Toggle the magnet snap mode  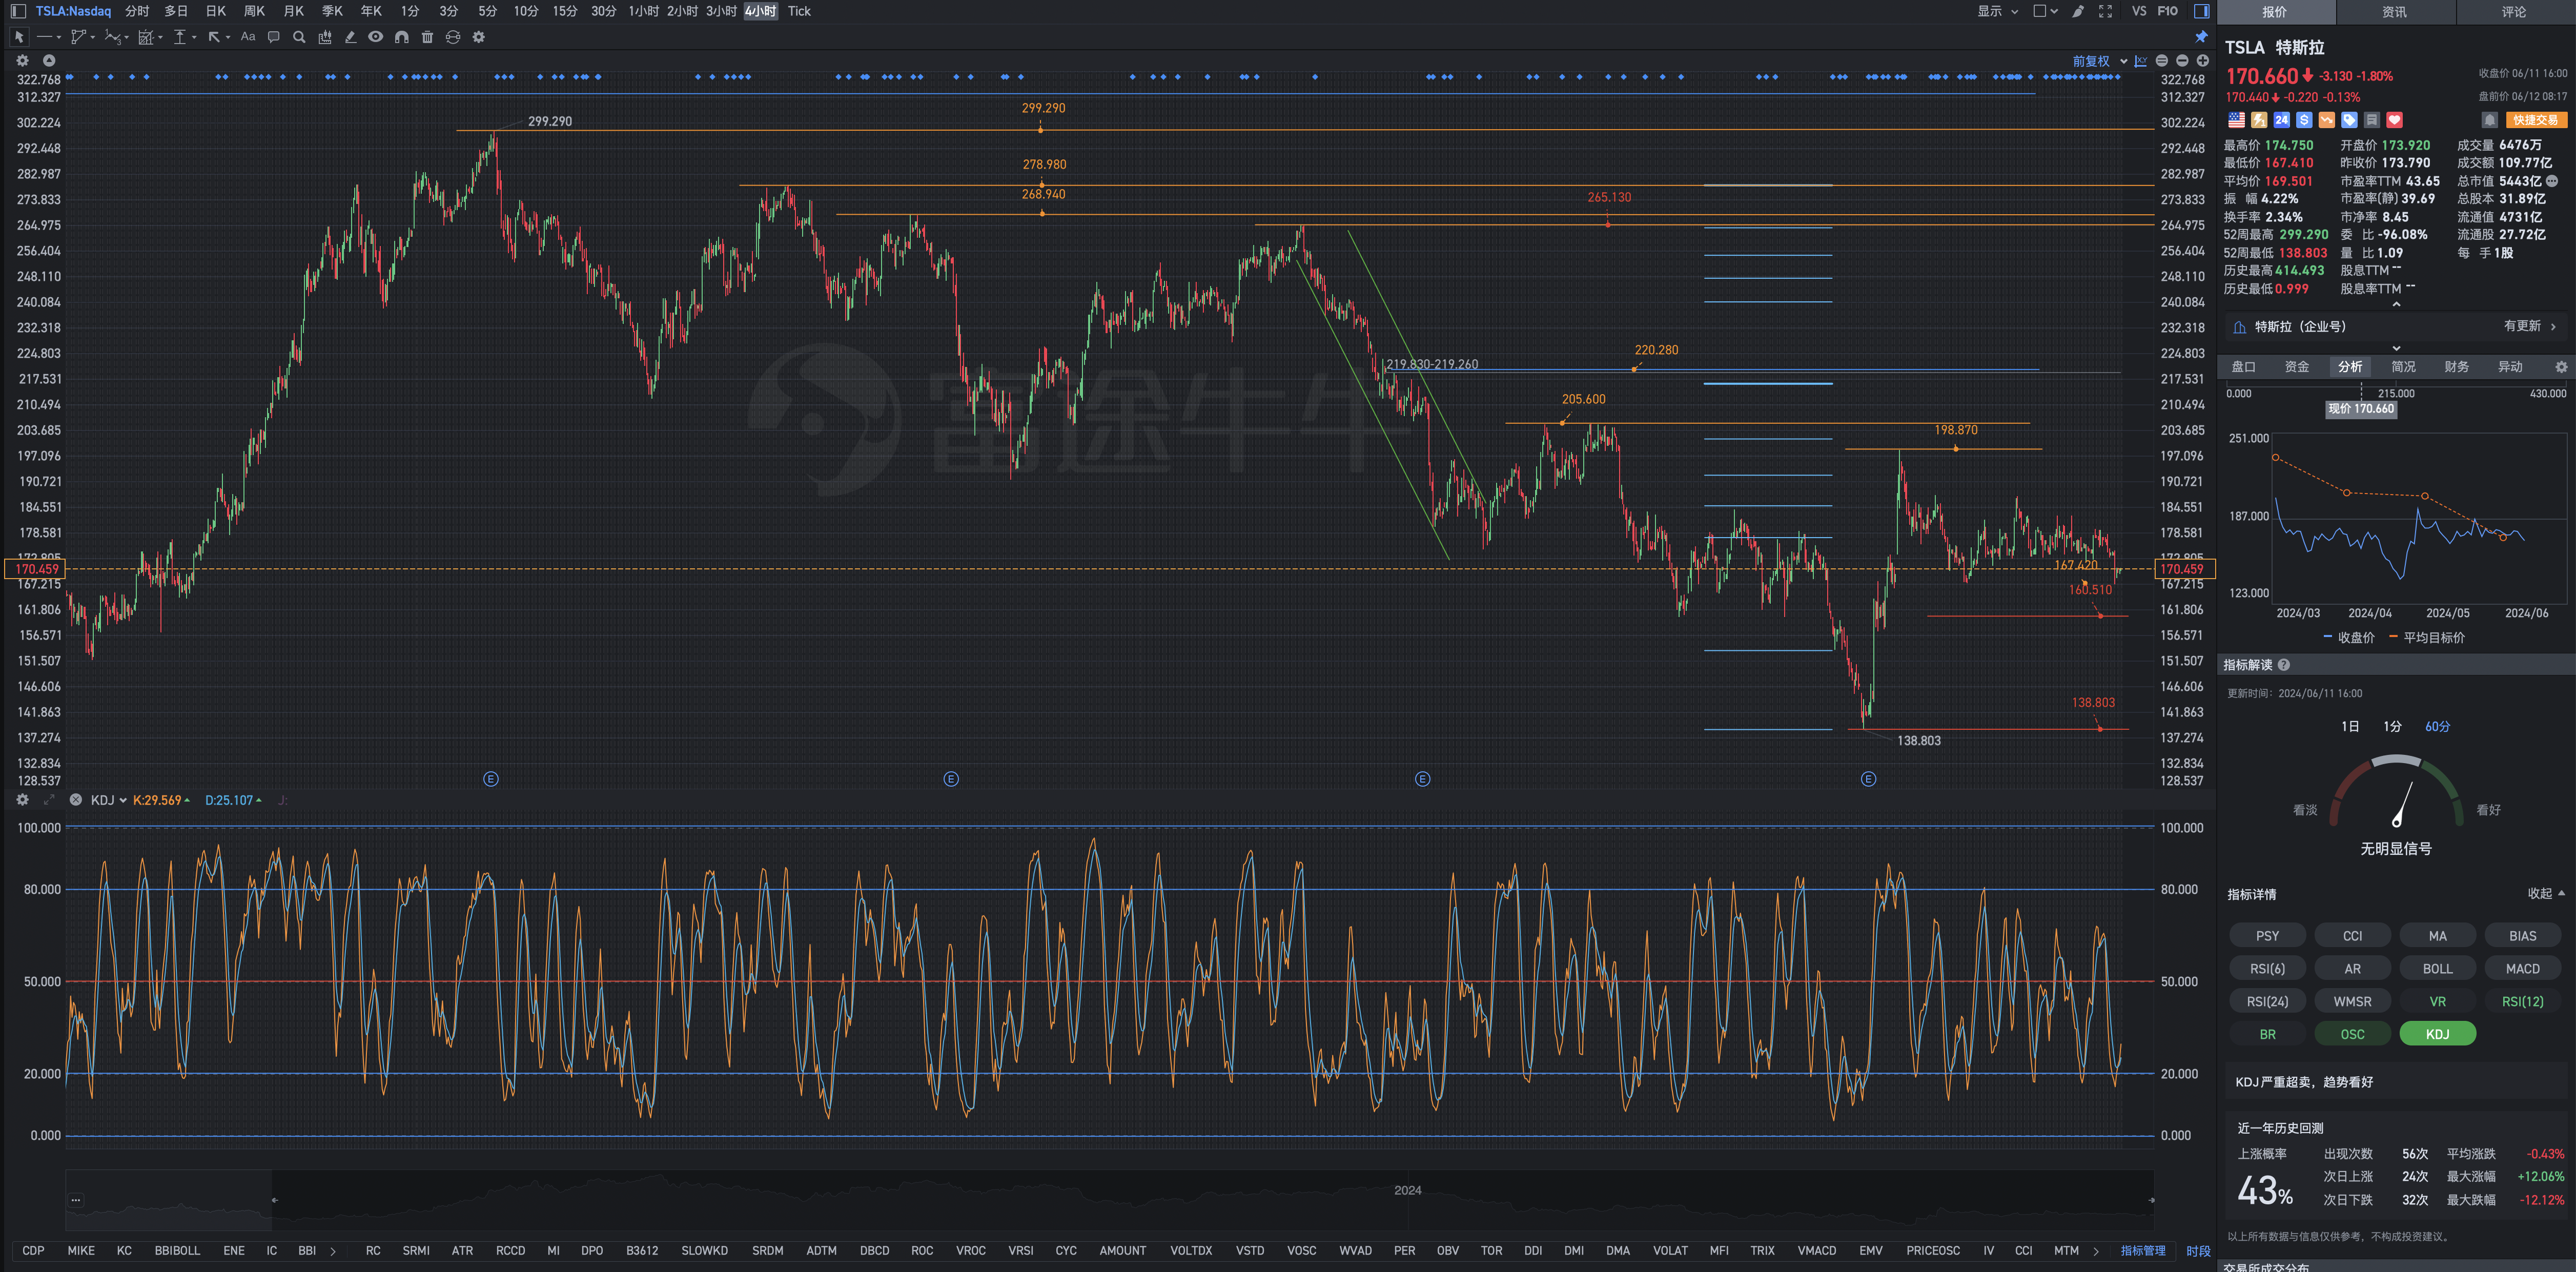click(401, 37)
